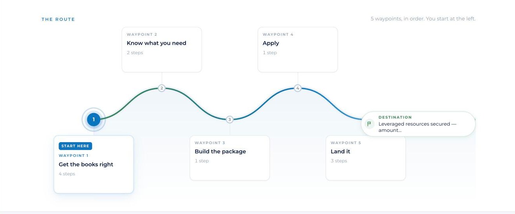Click the DESTINATION label text
The width and height of the screenshot is (515, 214).
click(x=395, y=117)
